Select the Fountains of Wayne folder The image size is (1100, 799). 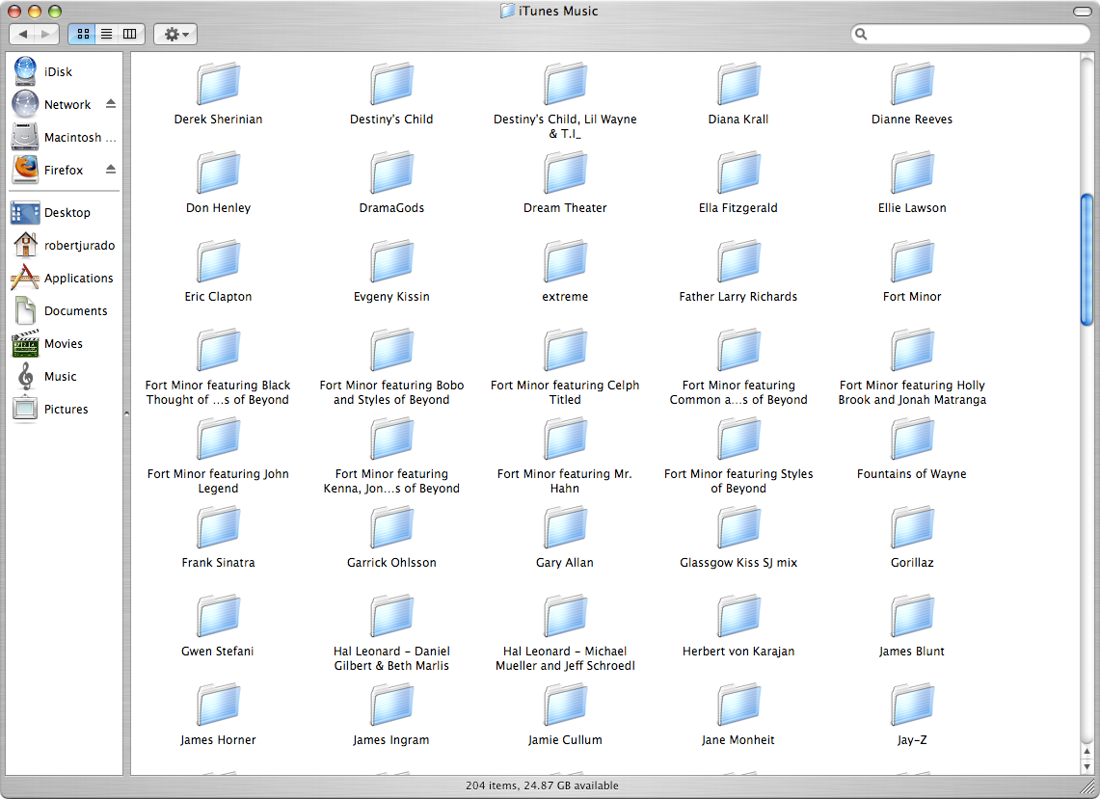click(912, 449)
